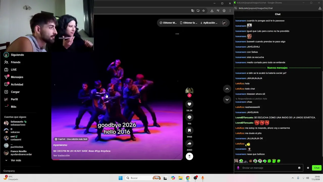Click Nuevos mensajes divider label
Viewport: 323px width, 182px height.
[x=277, y=68]
